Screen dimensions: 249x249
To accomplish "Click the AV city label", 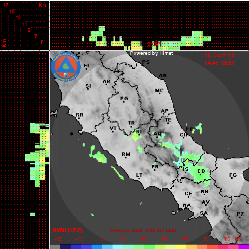I will (206, 202).
